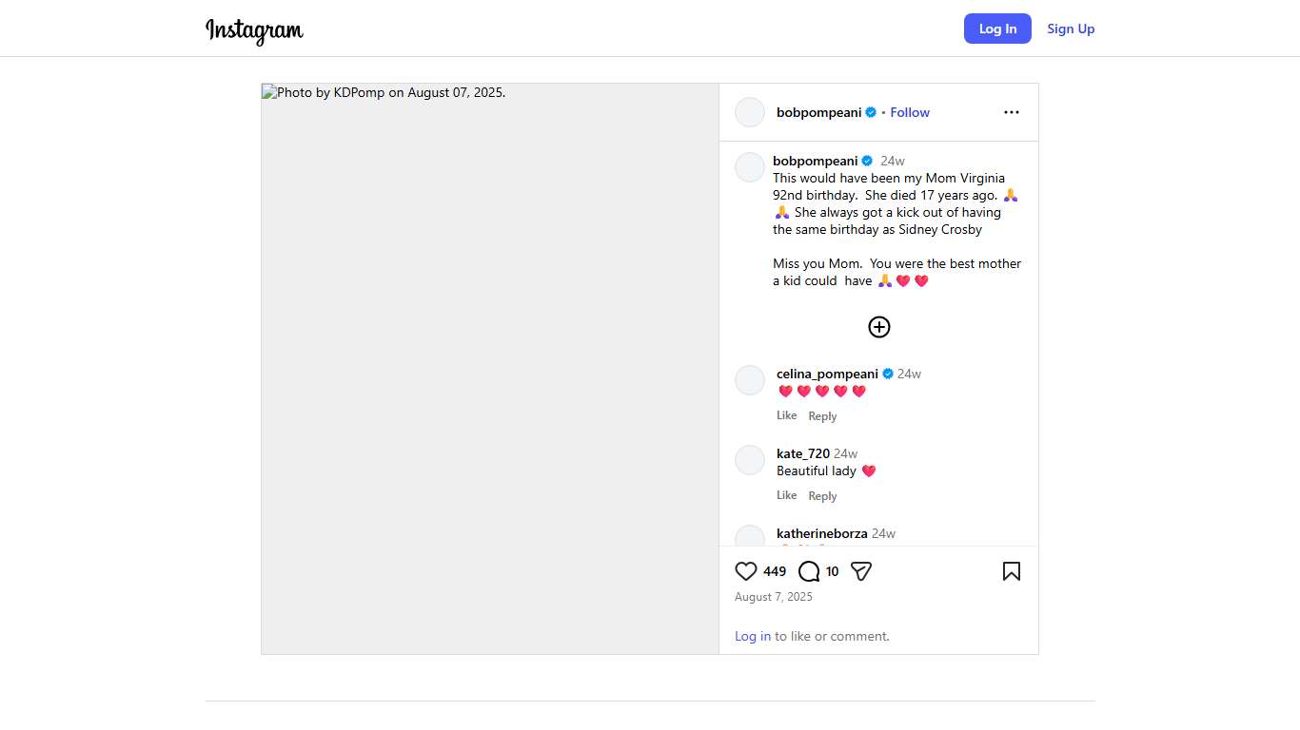The height and width of the screenshot is (730, 1300).
Task: Click the Sign Up link
Action: click(1071, 29)
